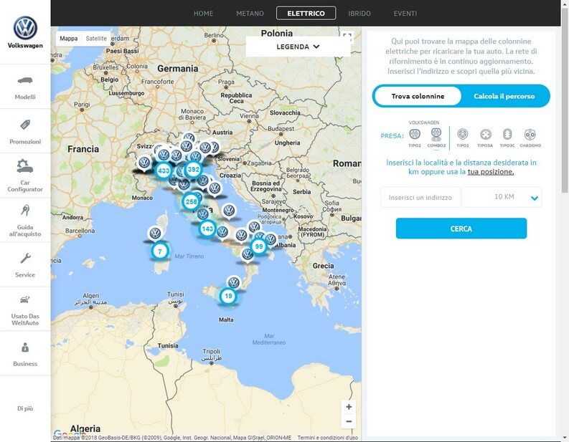The image size is (569, 442).
Task: Switch to Calcola il percorso mode
Action: 504,96
